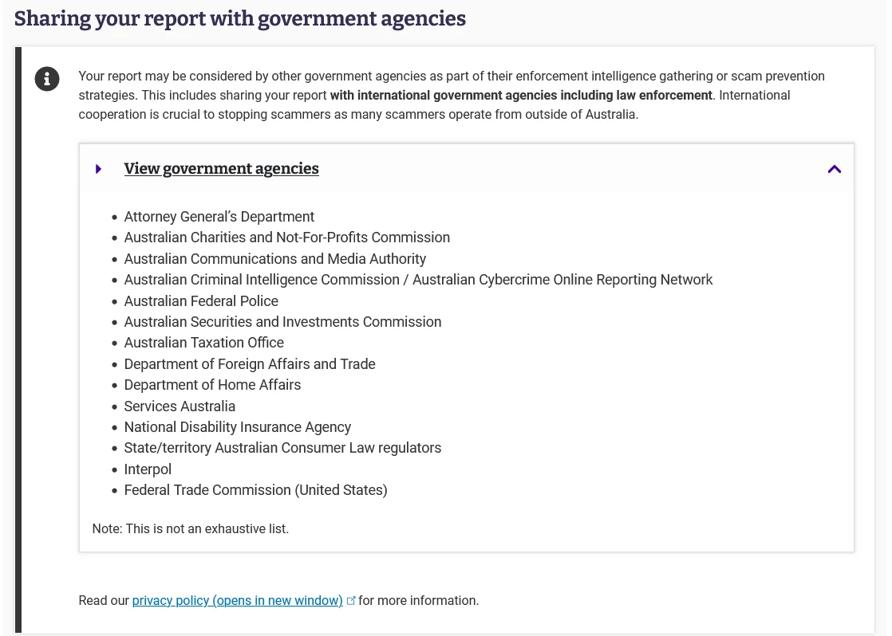Click the purple triangle beside View government agencies
This screenshot has width=892, height=636.
click(99, 169)
